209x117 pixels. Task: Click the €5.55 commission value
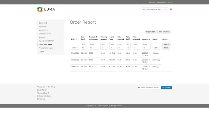91,53
